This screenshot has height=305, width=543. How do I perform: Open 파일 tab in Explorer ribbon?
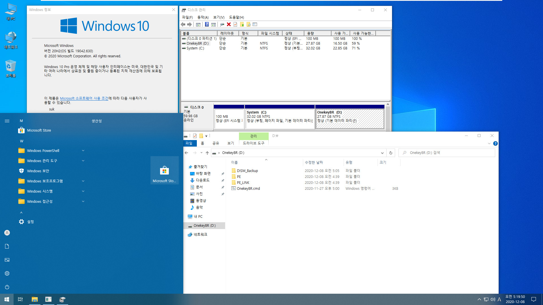pos(189,143)
